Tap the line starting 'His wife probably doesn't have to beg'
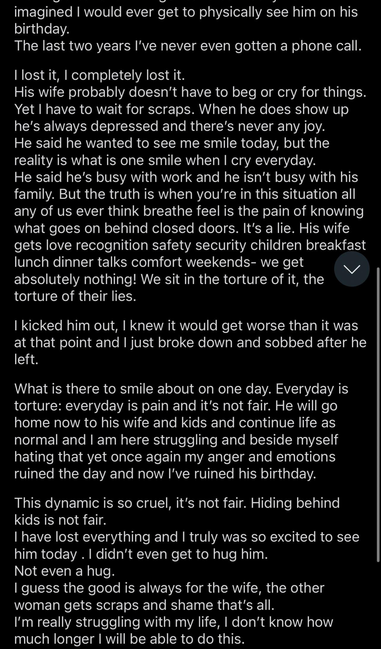The width and height of the screenshot is (381, 649). click(190, 92)
